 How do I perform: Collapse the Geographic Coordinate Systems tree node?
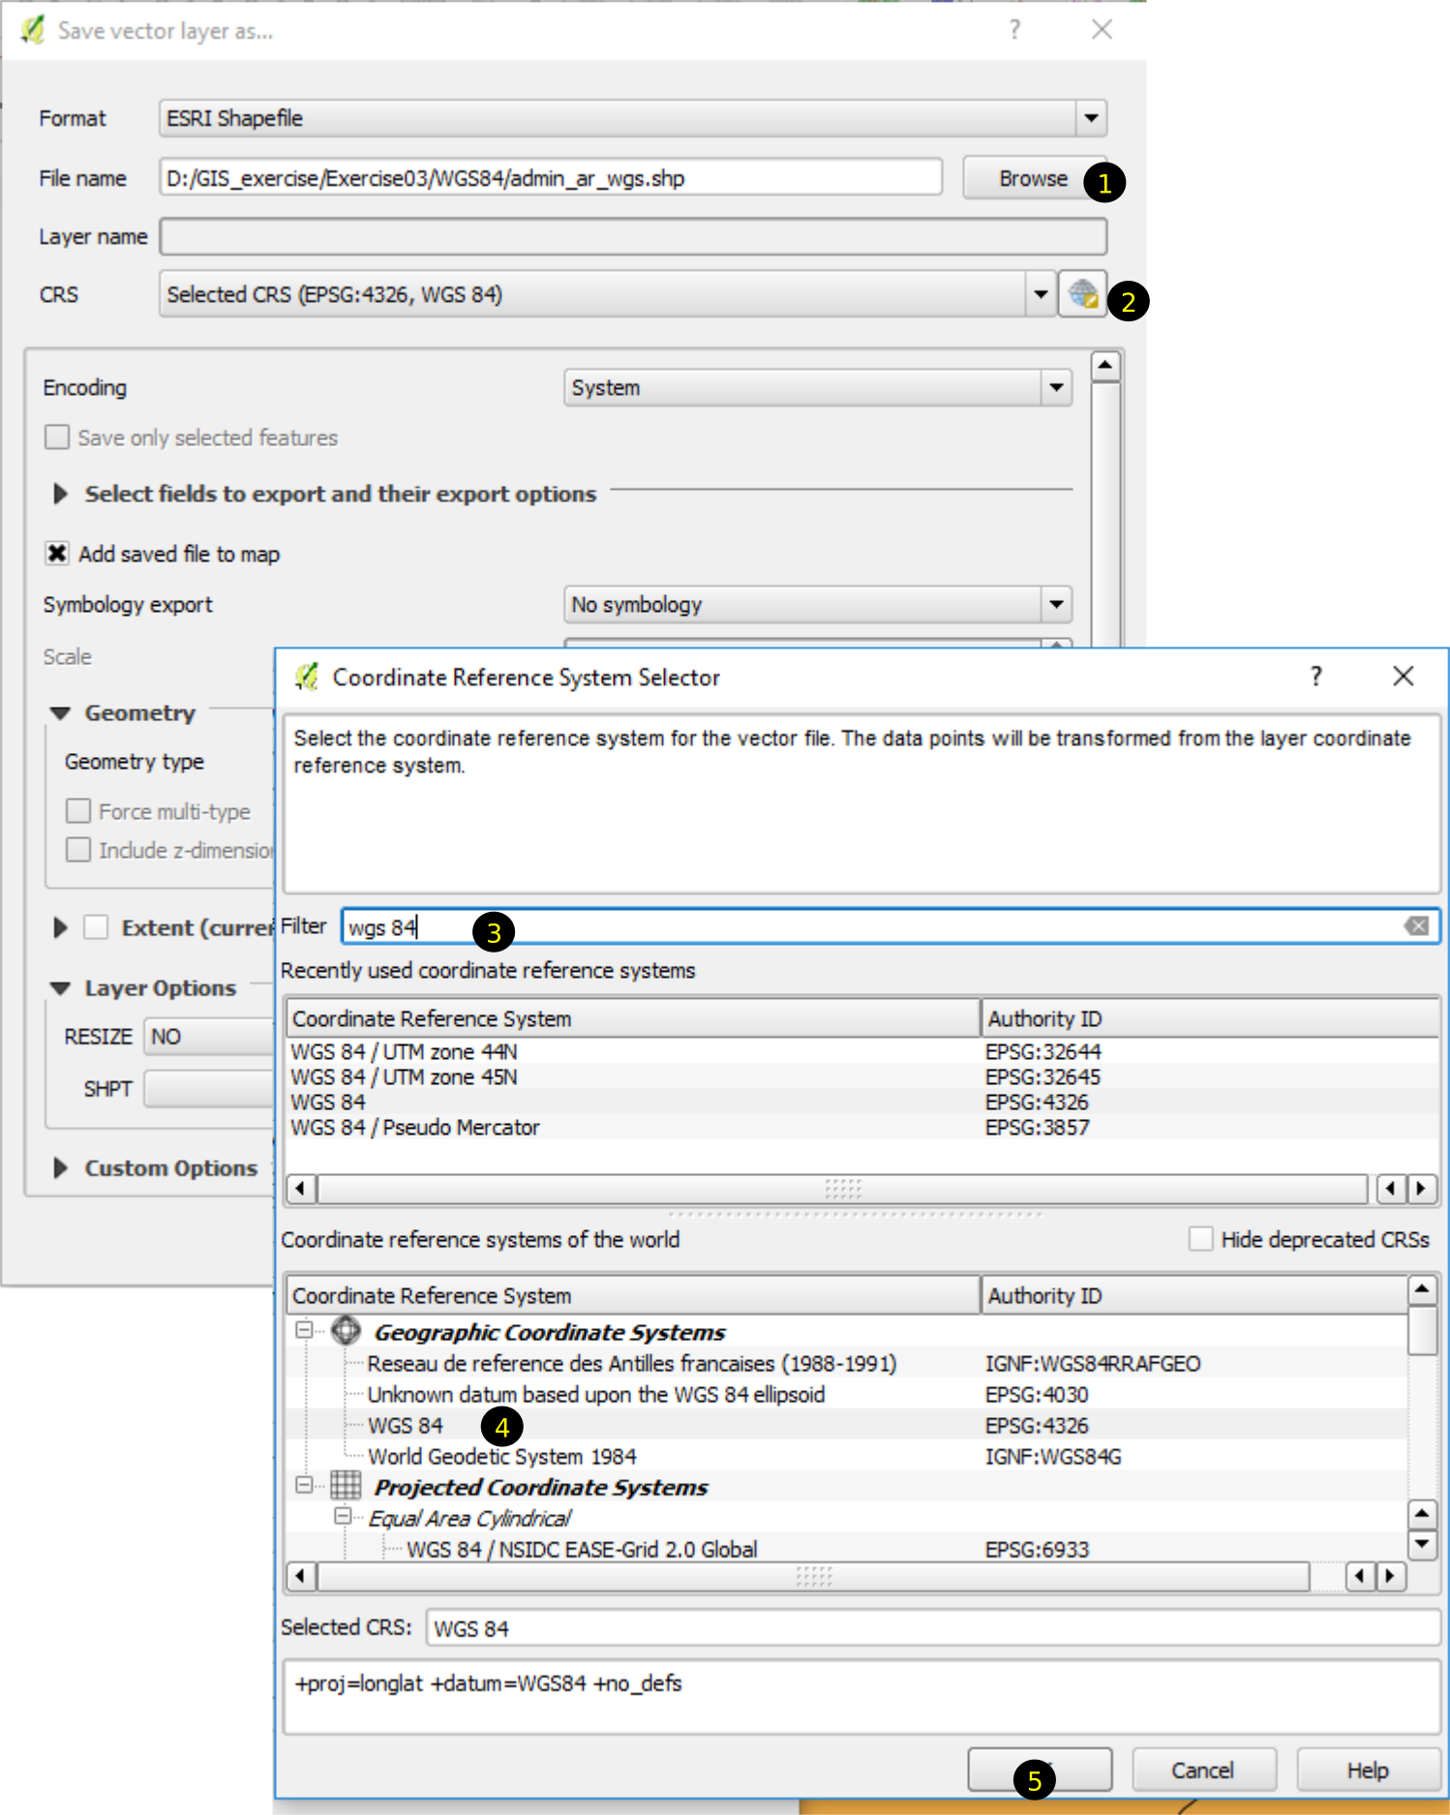[x=304, y=1331]
